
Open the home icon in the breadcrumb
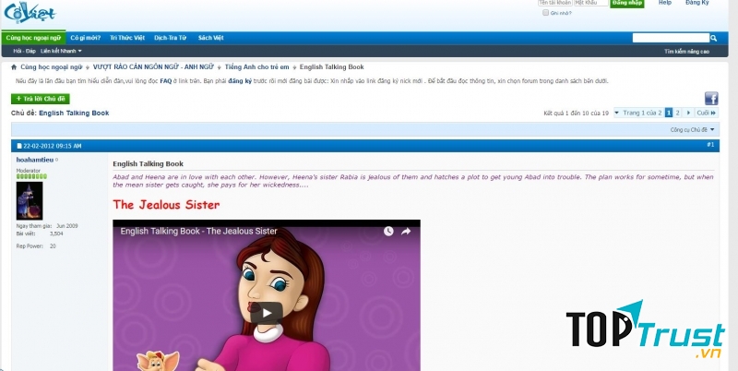point(14,67)
